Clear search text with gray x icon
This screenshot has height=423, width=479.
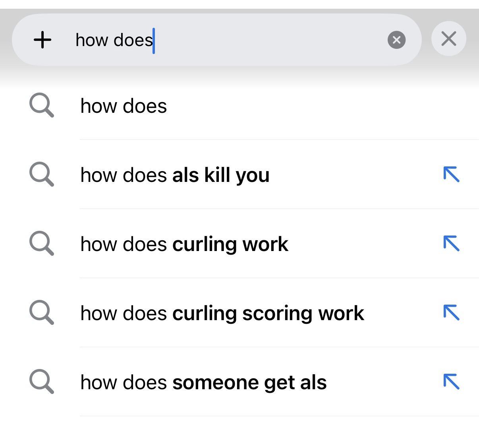[x=396, y=40]
